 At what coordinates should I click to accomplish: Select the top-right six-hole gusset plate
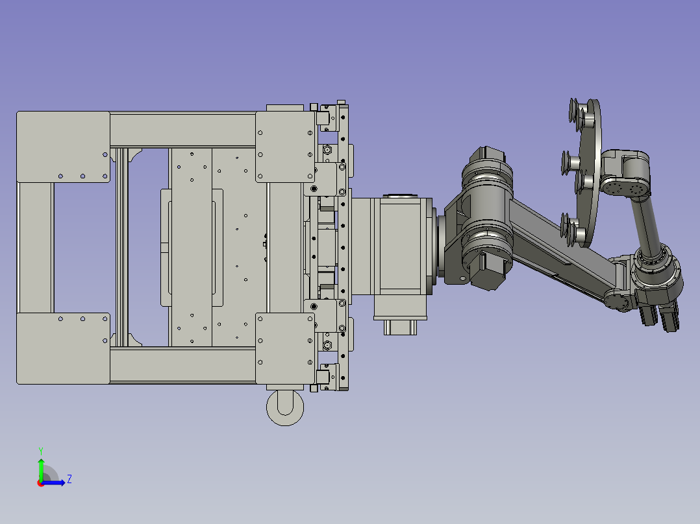click(285, 147)
